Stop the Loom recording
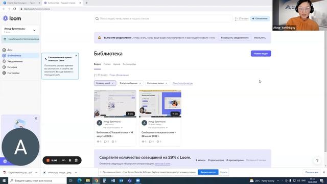 [48, 160]
